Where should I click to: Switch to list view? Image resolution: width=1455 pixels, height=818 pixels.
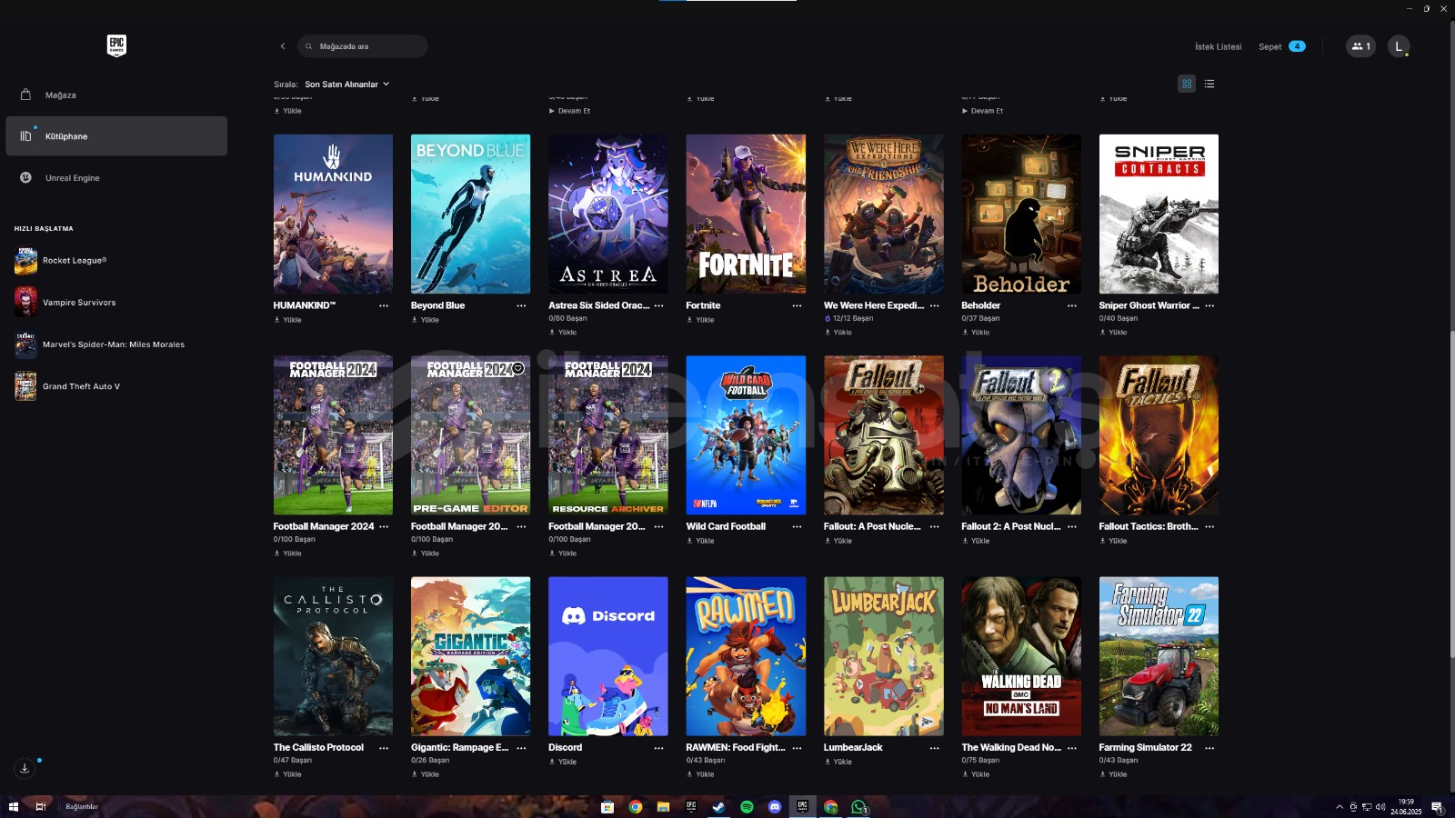pos(1209,84)
